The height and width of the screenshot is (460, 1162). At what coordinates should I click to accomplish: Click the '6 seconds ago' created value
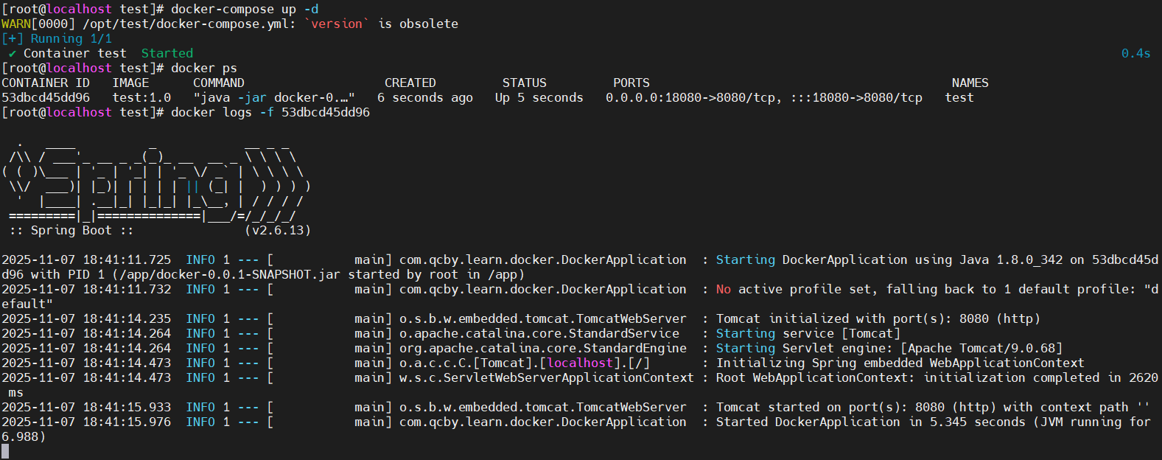pyautogui.click(x=425, y=97)
